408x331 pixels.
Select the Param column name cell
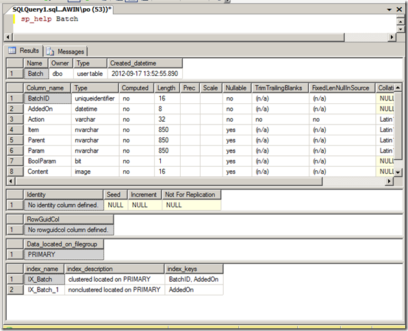coord(47,150)
